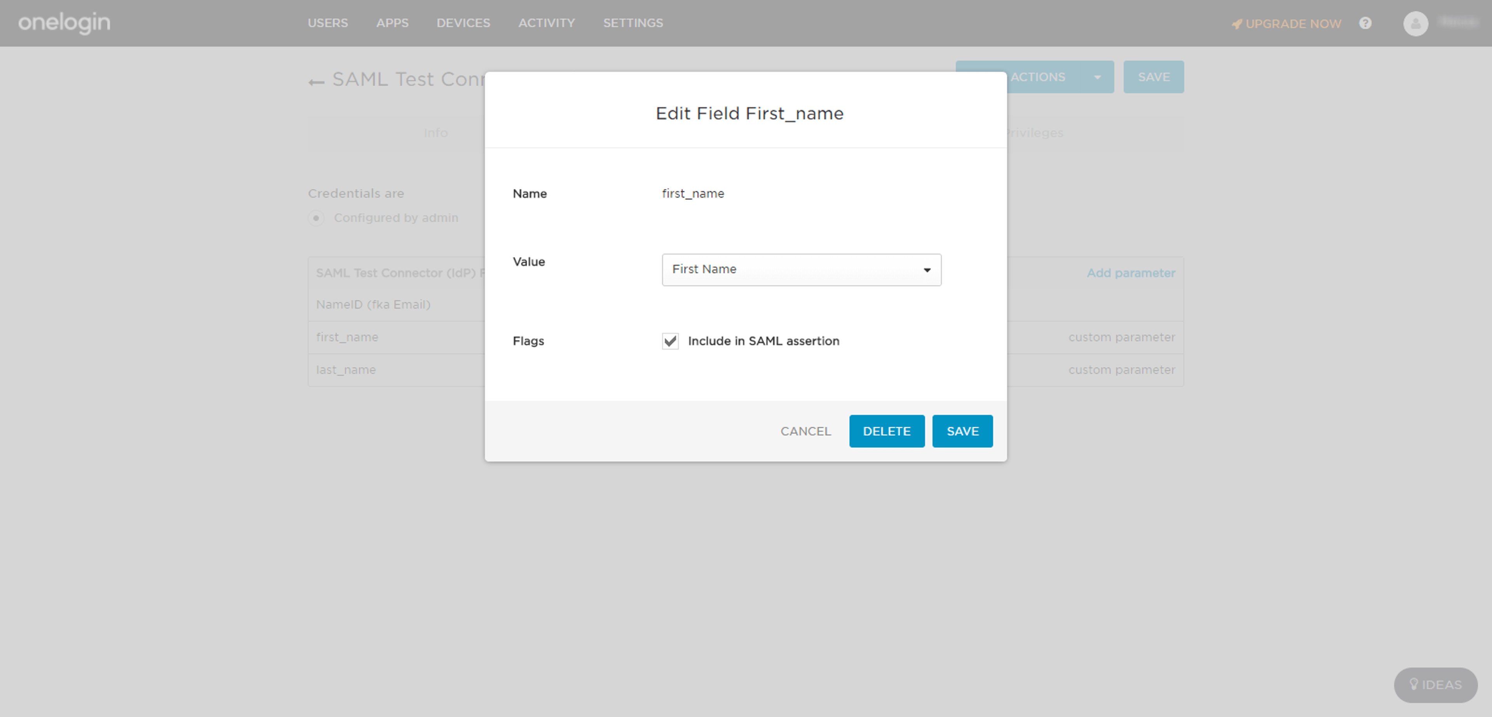1492x717 pixels.
Task: Open the user avatar profile icon
Action: (x=1415, y=24)
